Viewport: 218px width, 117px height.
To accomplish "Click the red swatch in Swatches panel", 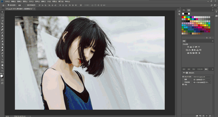I will [183, 17].
